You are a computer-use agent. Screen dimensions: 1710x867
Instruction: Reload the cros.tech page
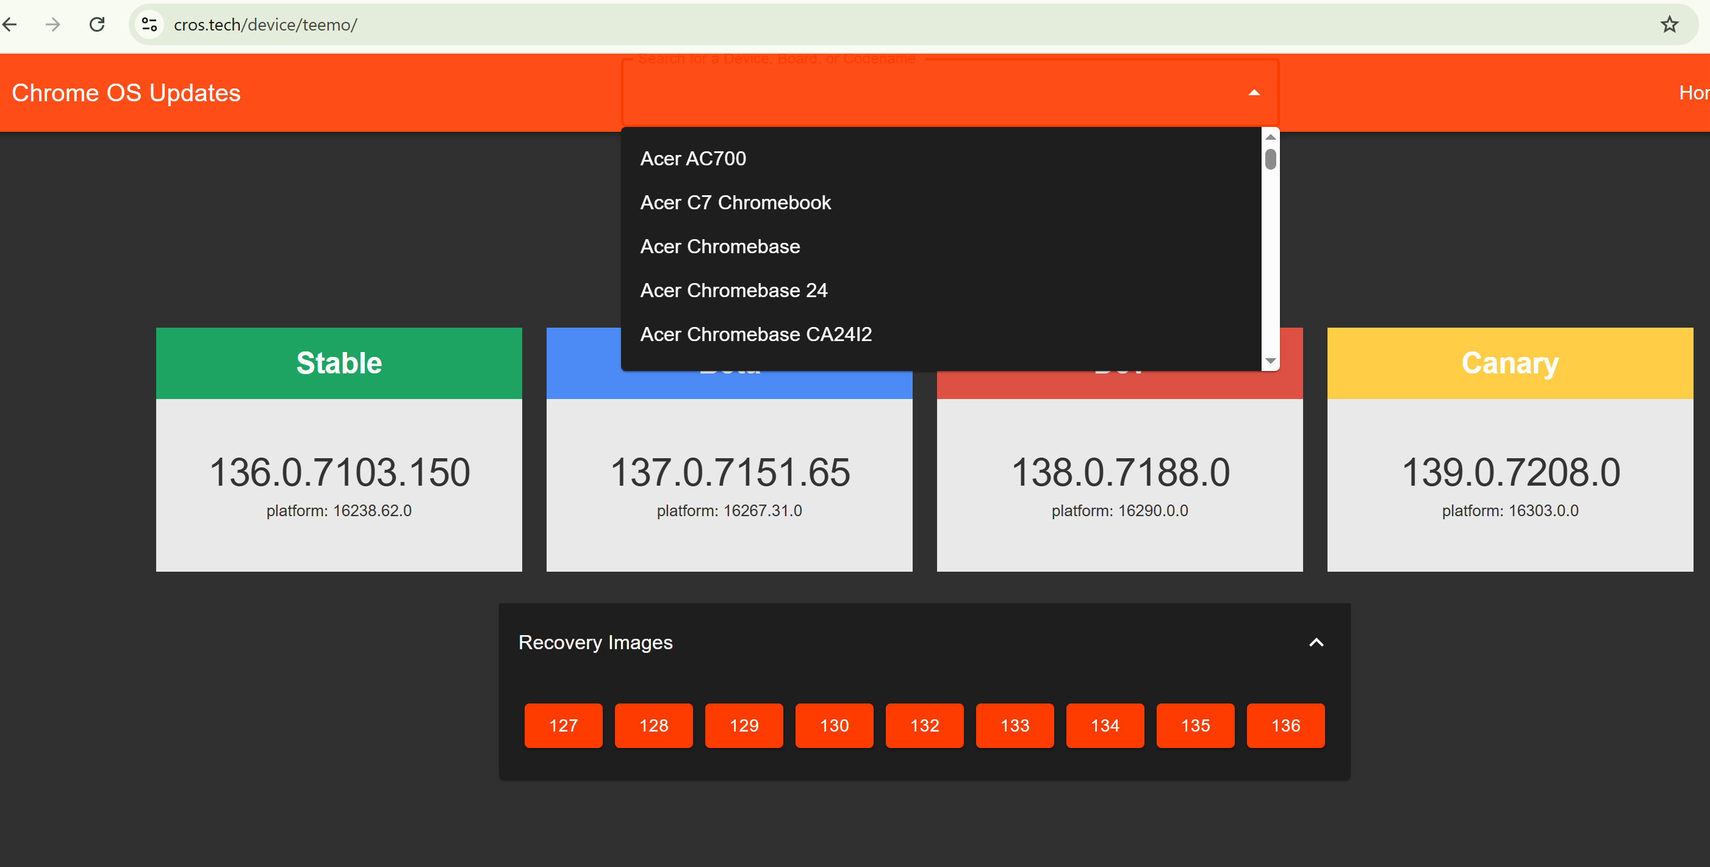(x=97, y=24)
